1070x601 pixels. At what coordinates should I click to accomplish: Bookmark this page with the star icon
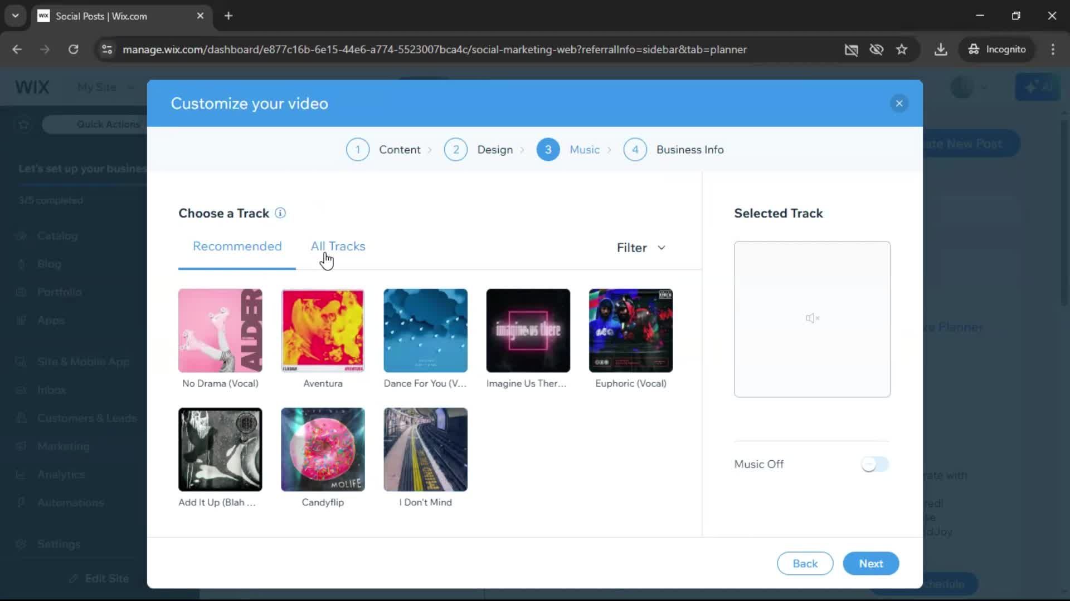coord(902,50)
